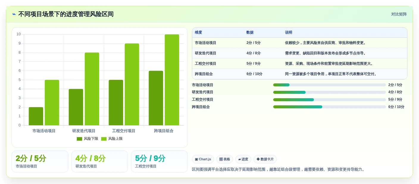This screenshot has width=419, height=184.
Task: Toggle the 风险上限 legend item
Action: [x=112, y=139]
